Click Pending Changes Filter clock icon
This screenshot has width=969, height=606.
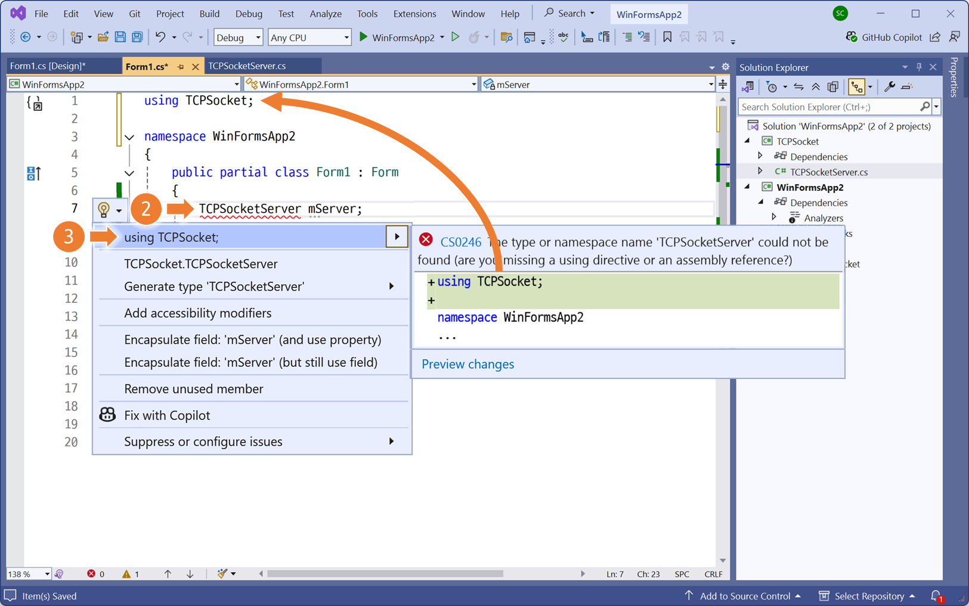(x=772, y=87)
